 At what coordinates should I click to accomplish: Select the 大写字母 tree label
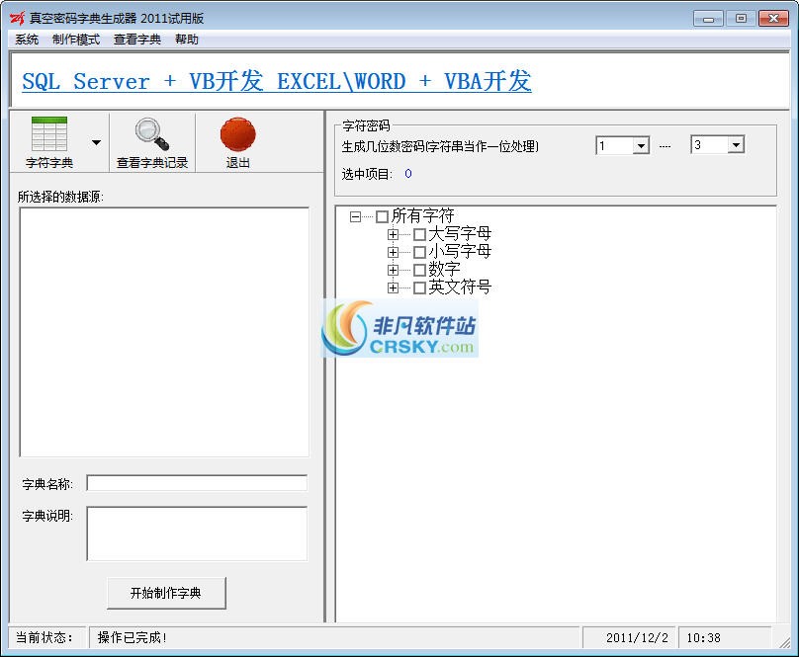click(460, 234)
